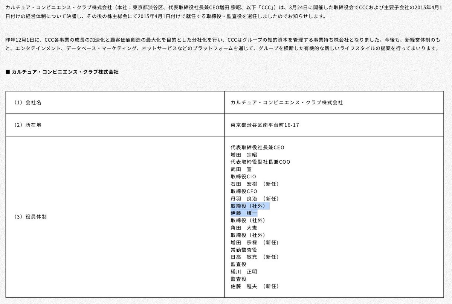The width and height of the screenshot is (452, 304).
Task: Click the name 礒川 正明
Action: (244, 271)
